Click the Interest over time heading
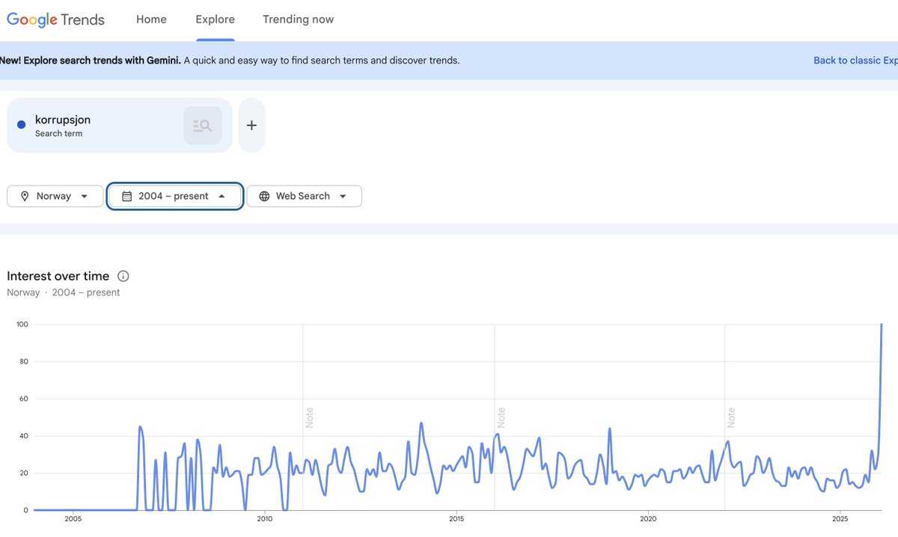The height and width of the screenshot is (537, 898). [58, 276]
